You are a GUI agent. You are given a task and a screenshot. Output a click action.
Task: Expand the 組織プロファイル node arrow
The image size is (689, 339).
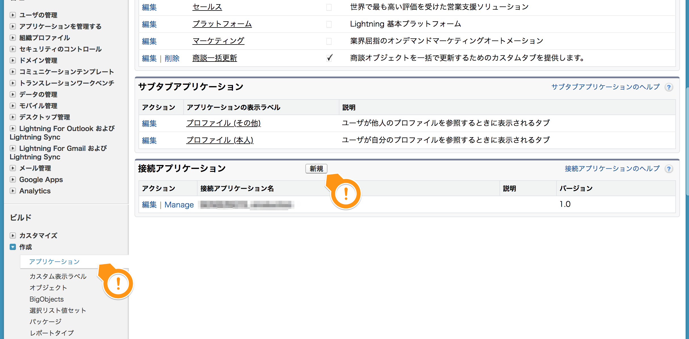(13, 38)
